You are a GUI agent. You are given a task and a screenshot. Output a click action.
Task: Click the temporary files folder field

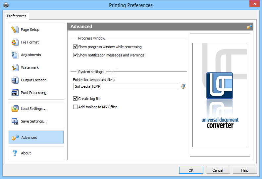click(x=126, y=86)
